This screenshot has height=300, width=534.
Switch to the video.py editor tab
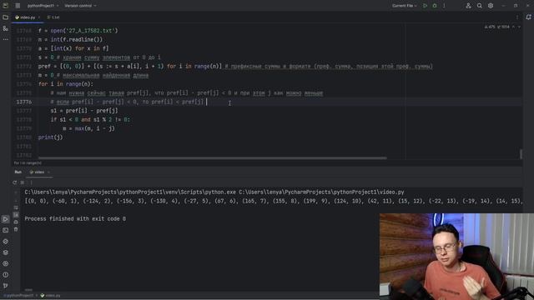[28, 17]
